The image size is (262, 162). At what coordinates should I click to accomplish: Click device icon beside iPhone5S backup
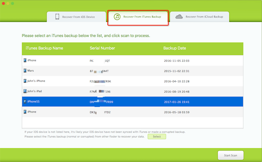click(25, 101)
